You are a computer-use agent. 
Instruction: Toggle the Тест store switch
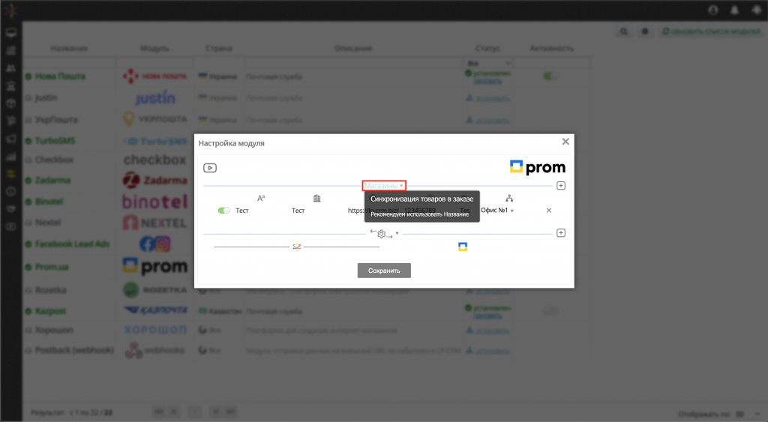tap(223, 211)
